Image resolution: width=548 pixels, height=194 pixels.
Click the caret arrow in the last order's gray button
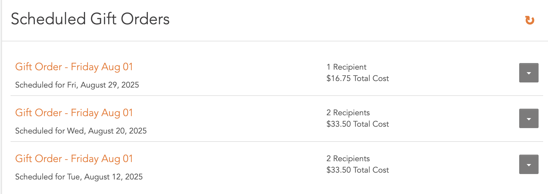529,165
